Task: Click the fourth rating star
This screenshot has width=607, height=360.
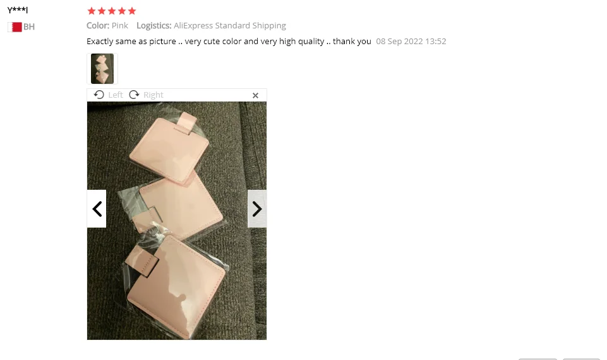Action: 122,11
